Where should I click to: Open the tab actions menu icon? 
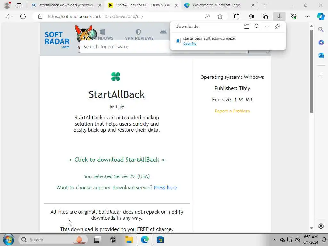[x=19, y=5]
